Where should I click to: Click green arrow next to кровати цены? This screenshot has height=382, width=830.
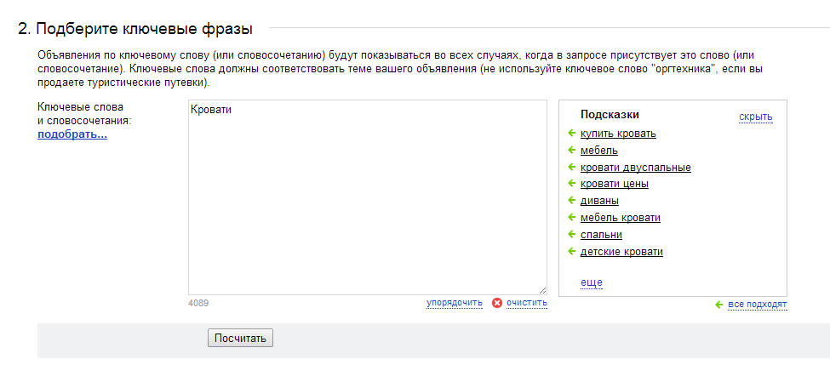[x=571, y=184]
